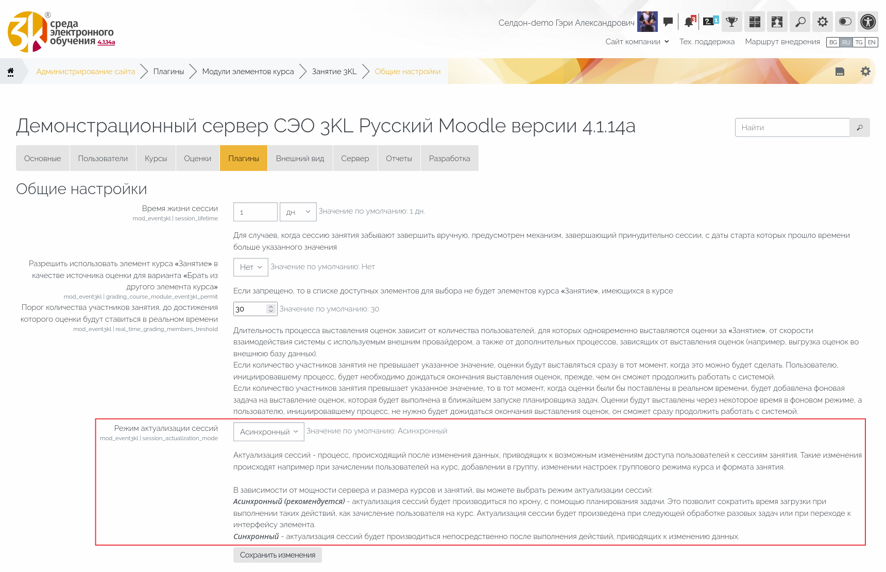The height and width of the screenshot is (572, 886).
Task: Click the Найти search input field
Action: pyautogui.click(x=792, y=128)
